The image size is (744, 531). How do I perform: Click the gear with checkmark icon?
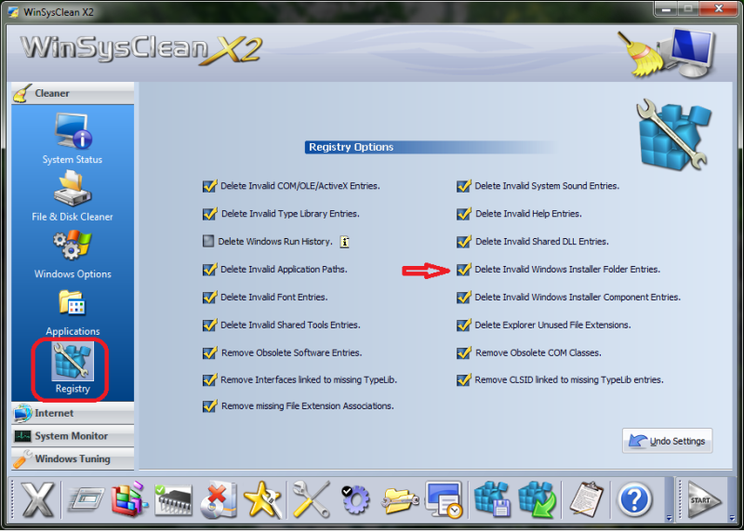point(355,499)
